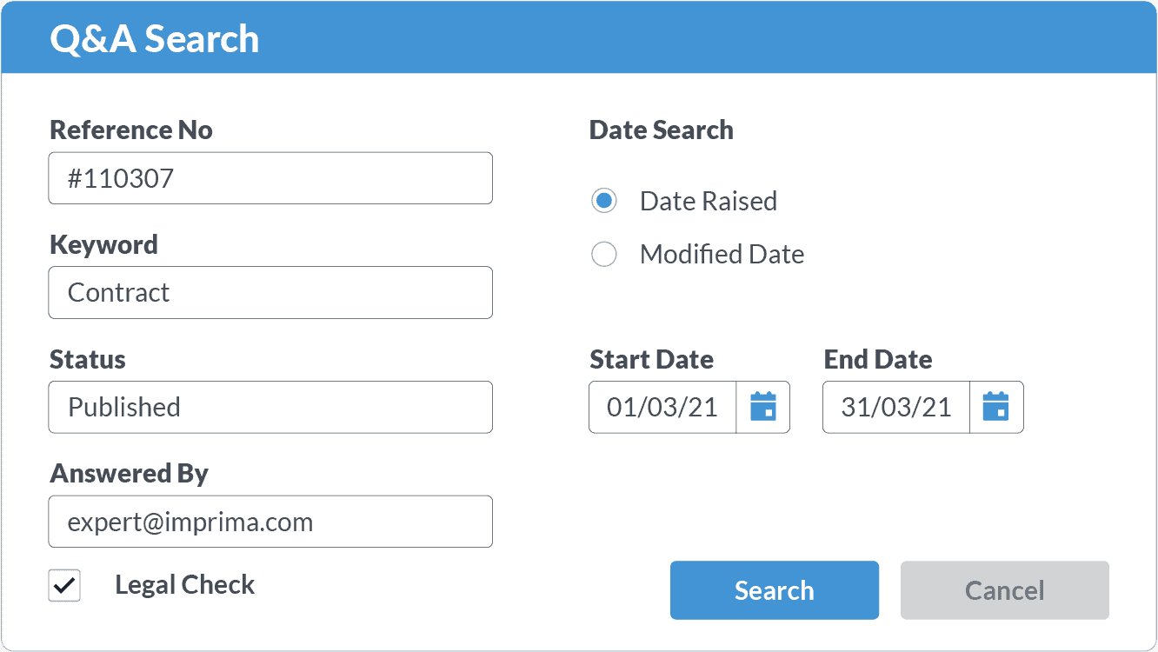
Task: Uncheck the Legal Check checkbox
Action: (64, 586)
